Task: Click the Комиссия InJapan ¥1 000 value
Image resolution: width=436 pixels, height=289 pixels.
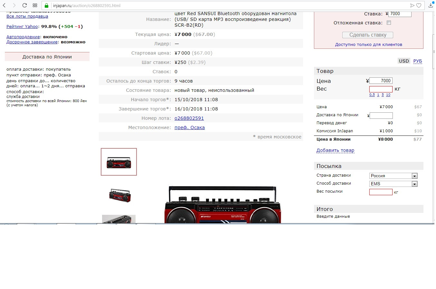Action: click(x=386, y=131)
